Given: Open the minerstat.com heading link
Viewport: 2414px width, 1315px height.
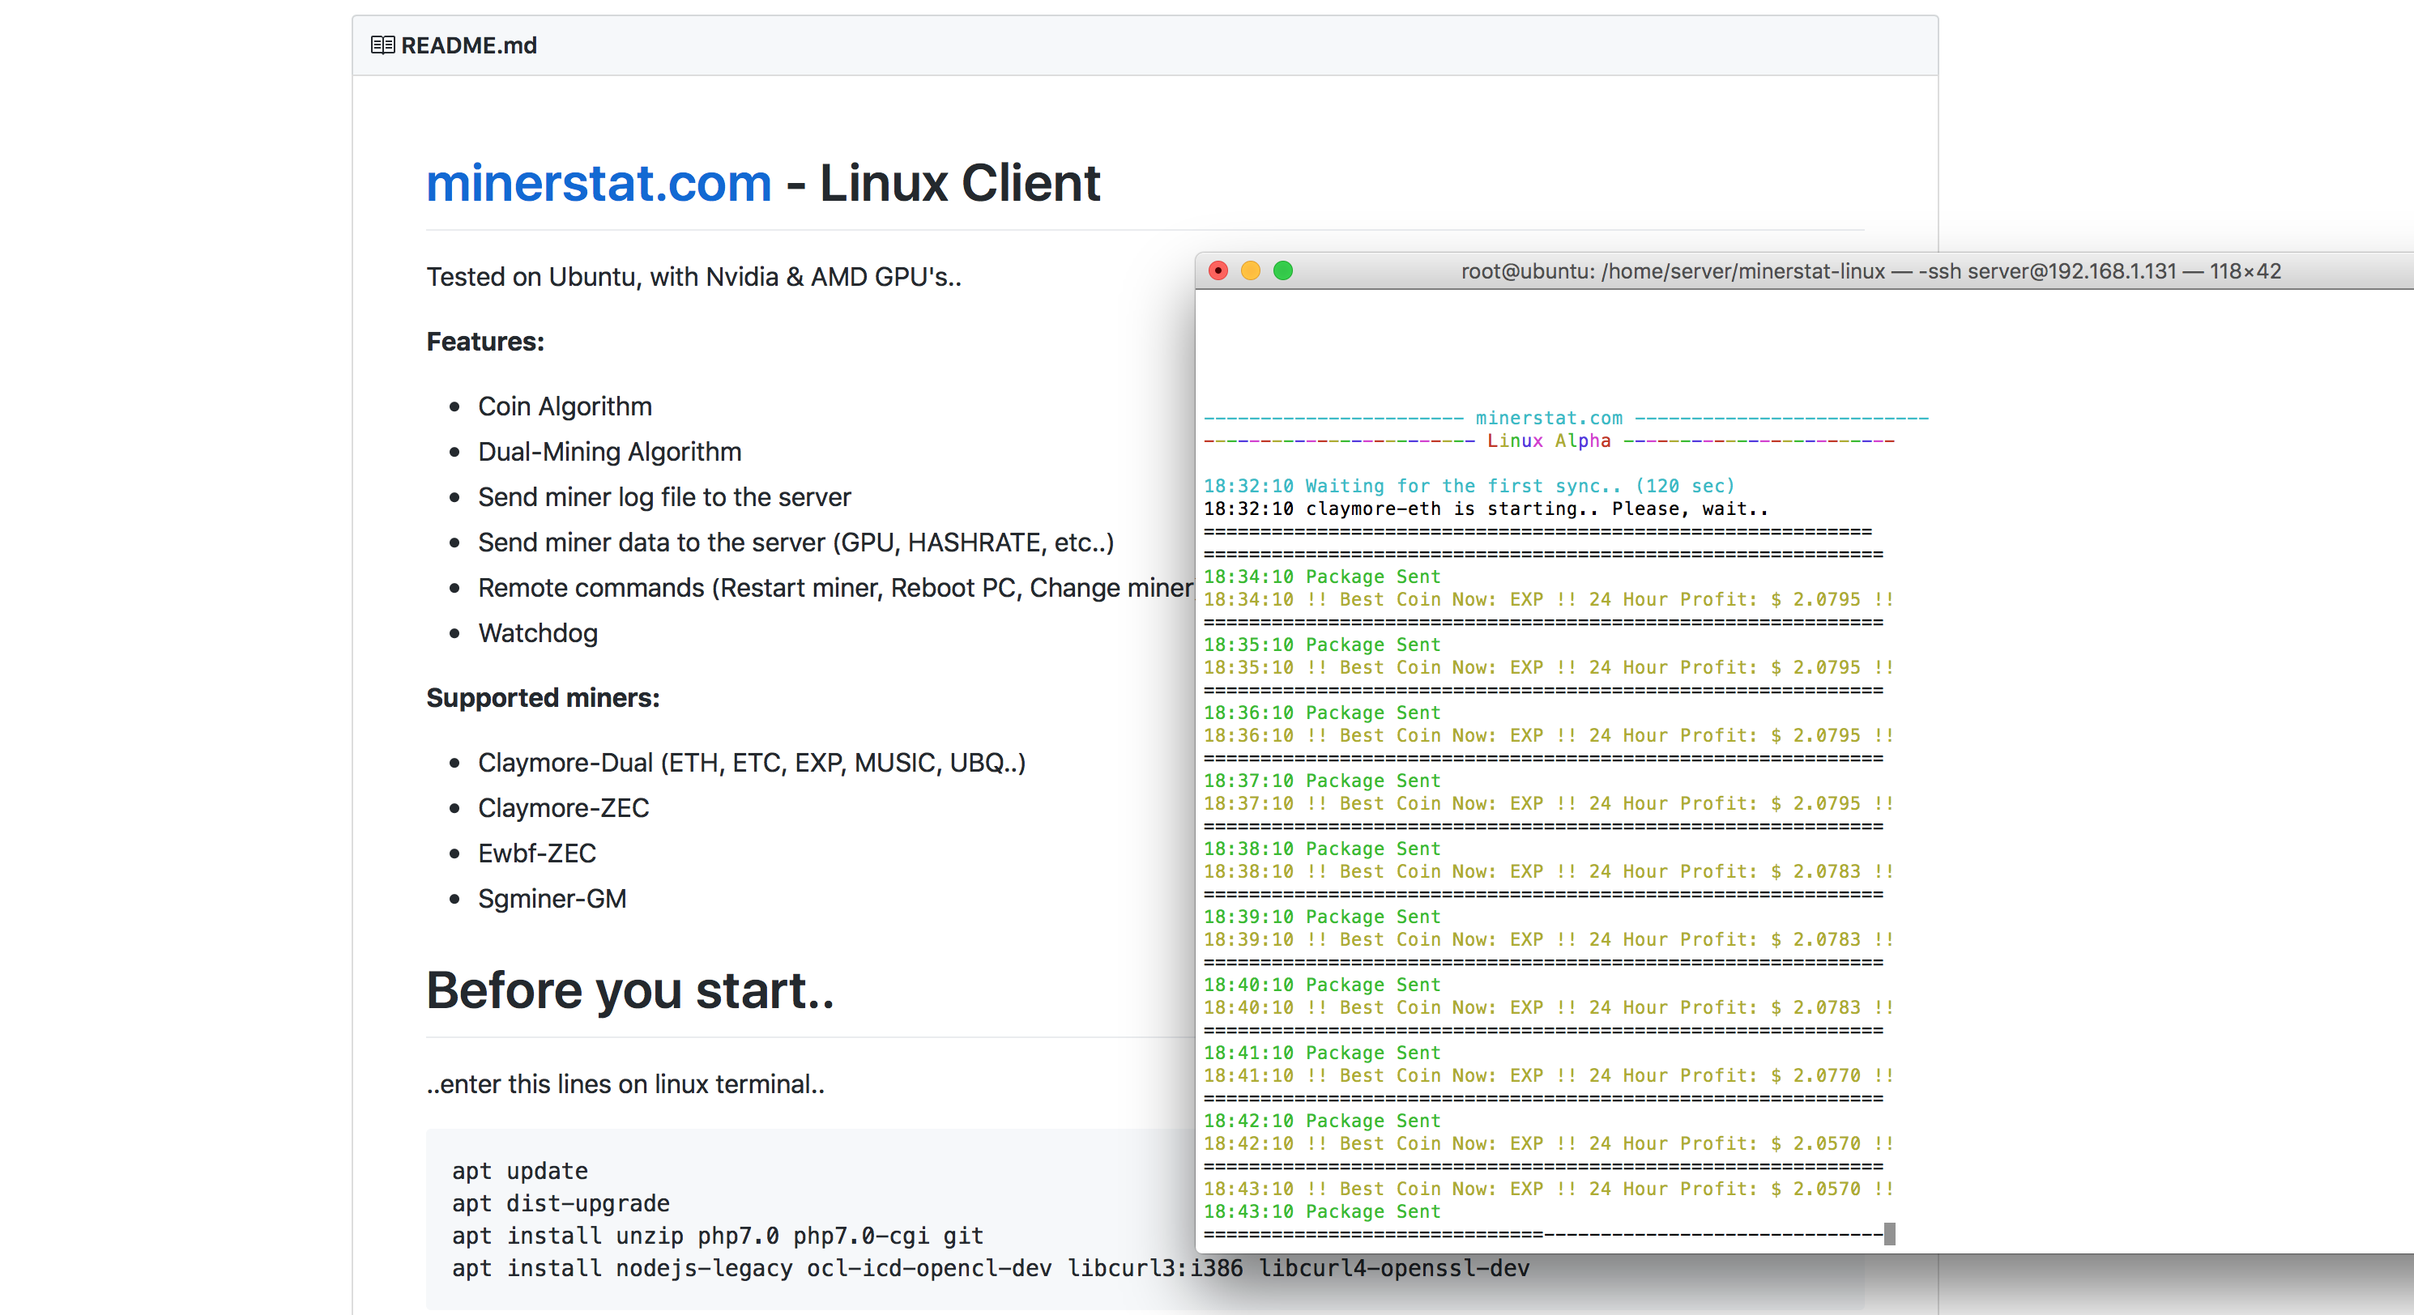Looking at the screenshot, I should click(599, 183).
